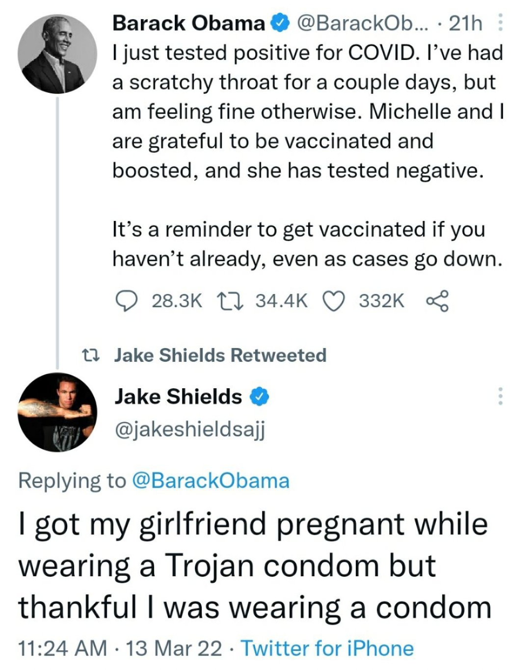Click the 332K likes count
This screenshot has width=530, height=670.
[x=381, y=300]
